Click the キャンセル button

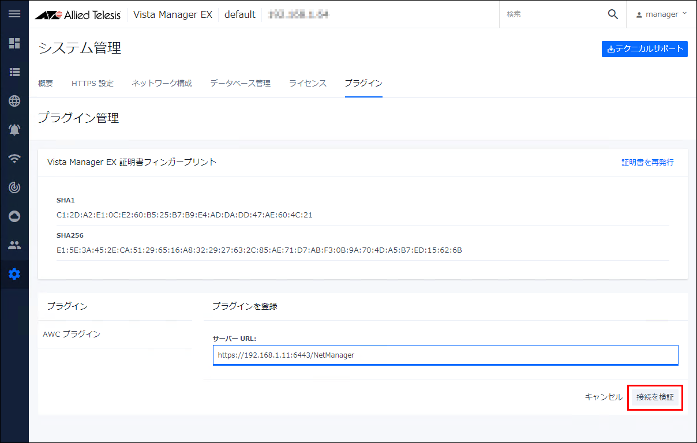(x=604, y=397)
